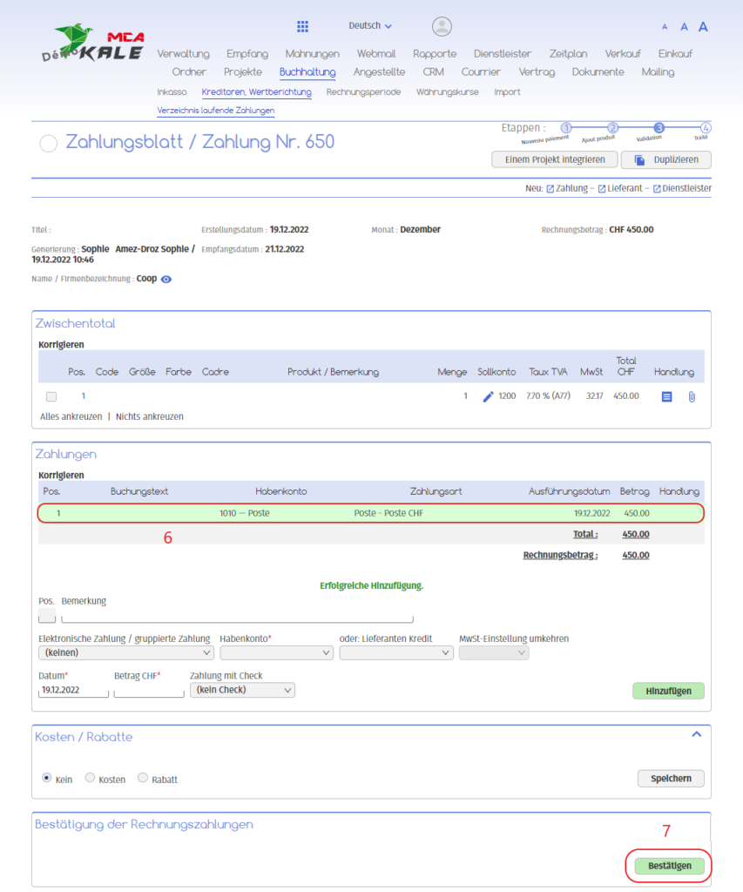Edit Sollkonto with the pencil icon
The width and height of the screenshot is (743, 892).
[x=488, y=396]
